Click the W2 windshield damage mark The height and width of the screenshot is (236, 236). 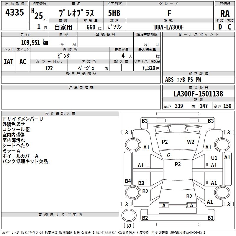click(191, 142)
